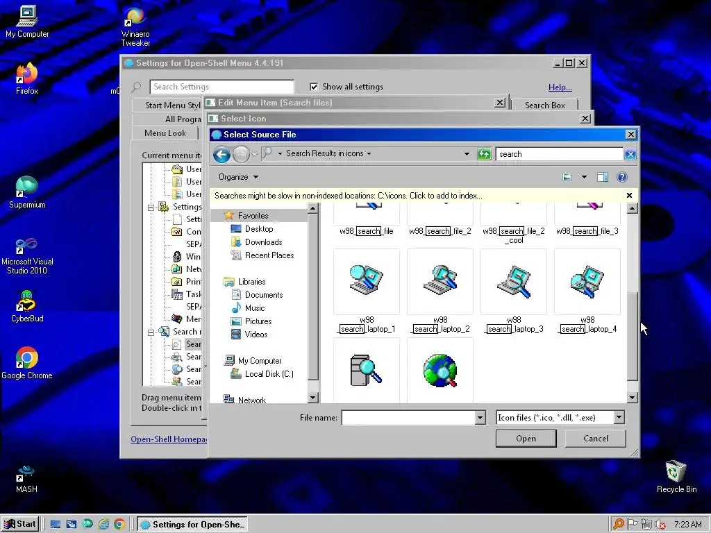
Task: Click the Forward arrow in file dialog
Action: [x=241, y=155]
